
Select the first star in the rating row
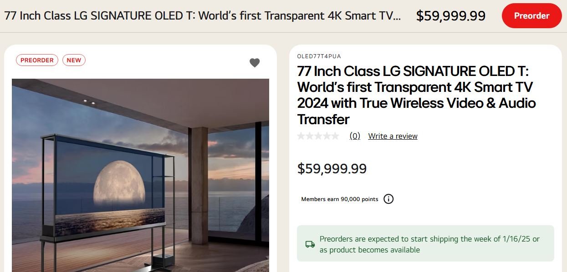pos(301,136)
